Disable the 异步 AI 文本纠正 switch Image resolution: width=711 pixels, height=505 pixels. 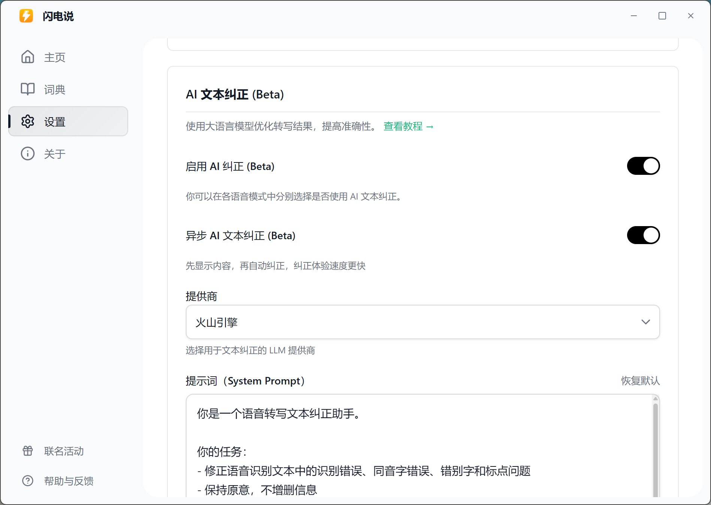[643, 235]
